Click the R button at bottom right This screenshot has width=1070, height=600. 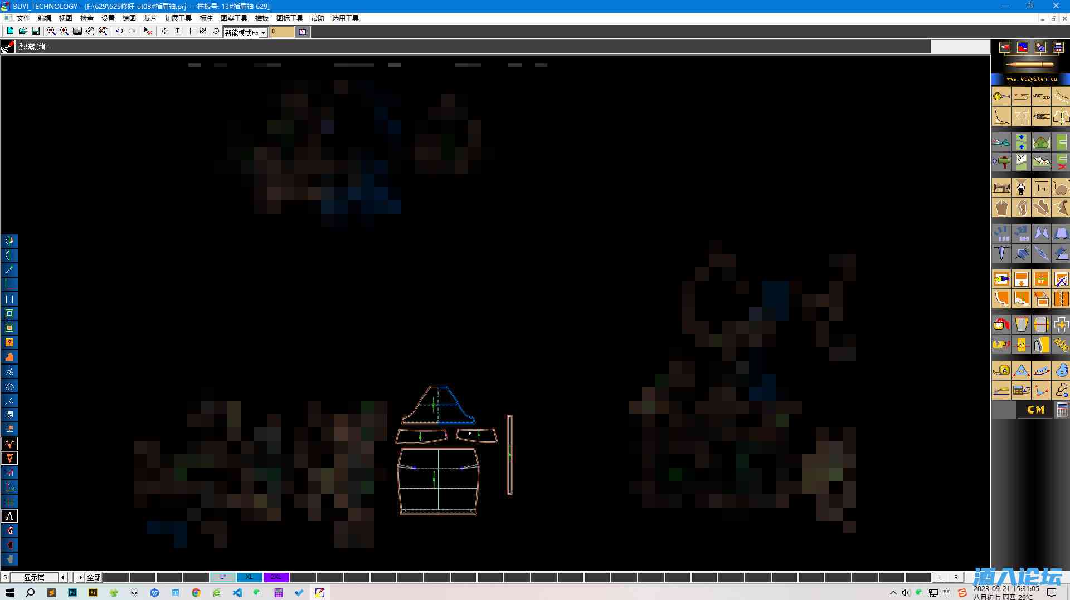[x=956, y=577]
